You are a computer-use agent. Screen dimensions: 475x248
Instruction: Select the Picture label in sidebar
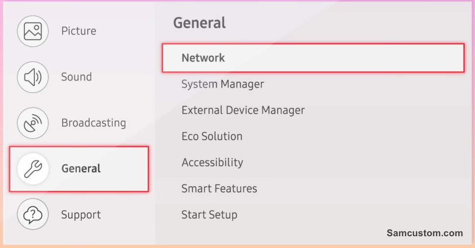point(79,31)
